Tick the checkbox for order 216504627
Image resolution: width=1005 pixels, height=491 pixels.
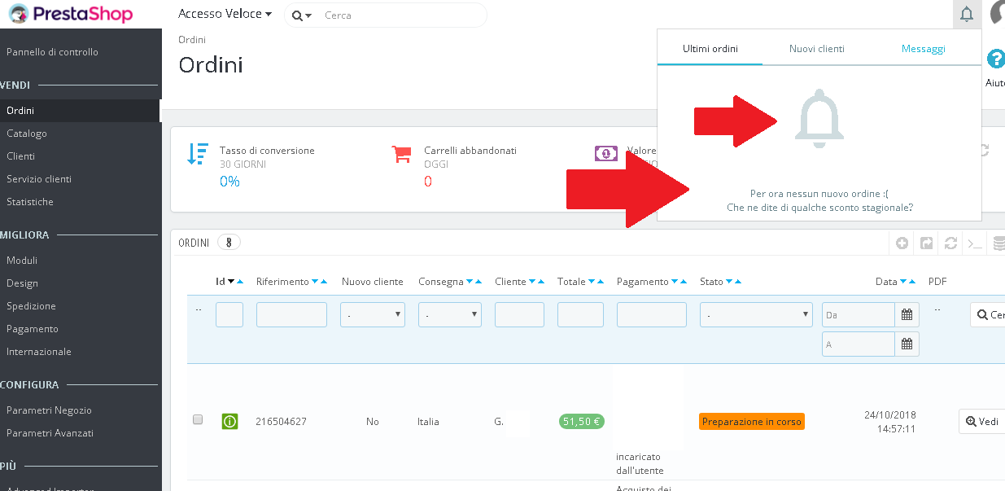coord(197,420)
